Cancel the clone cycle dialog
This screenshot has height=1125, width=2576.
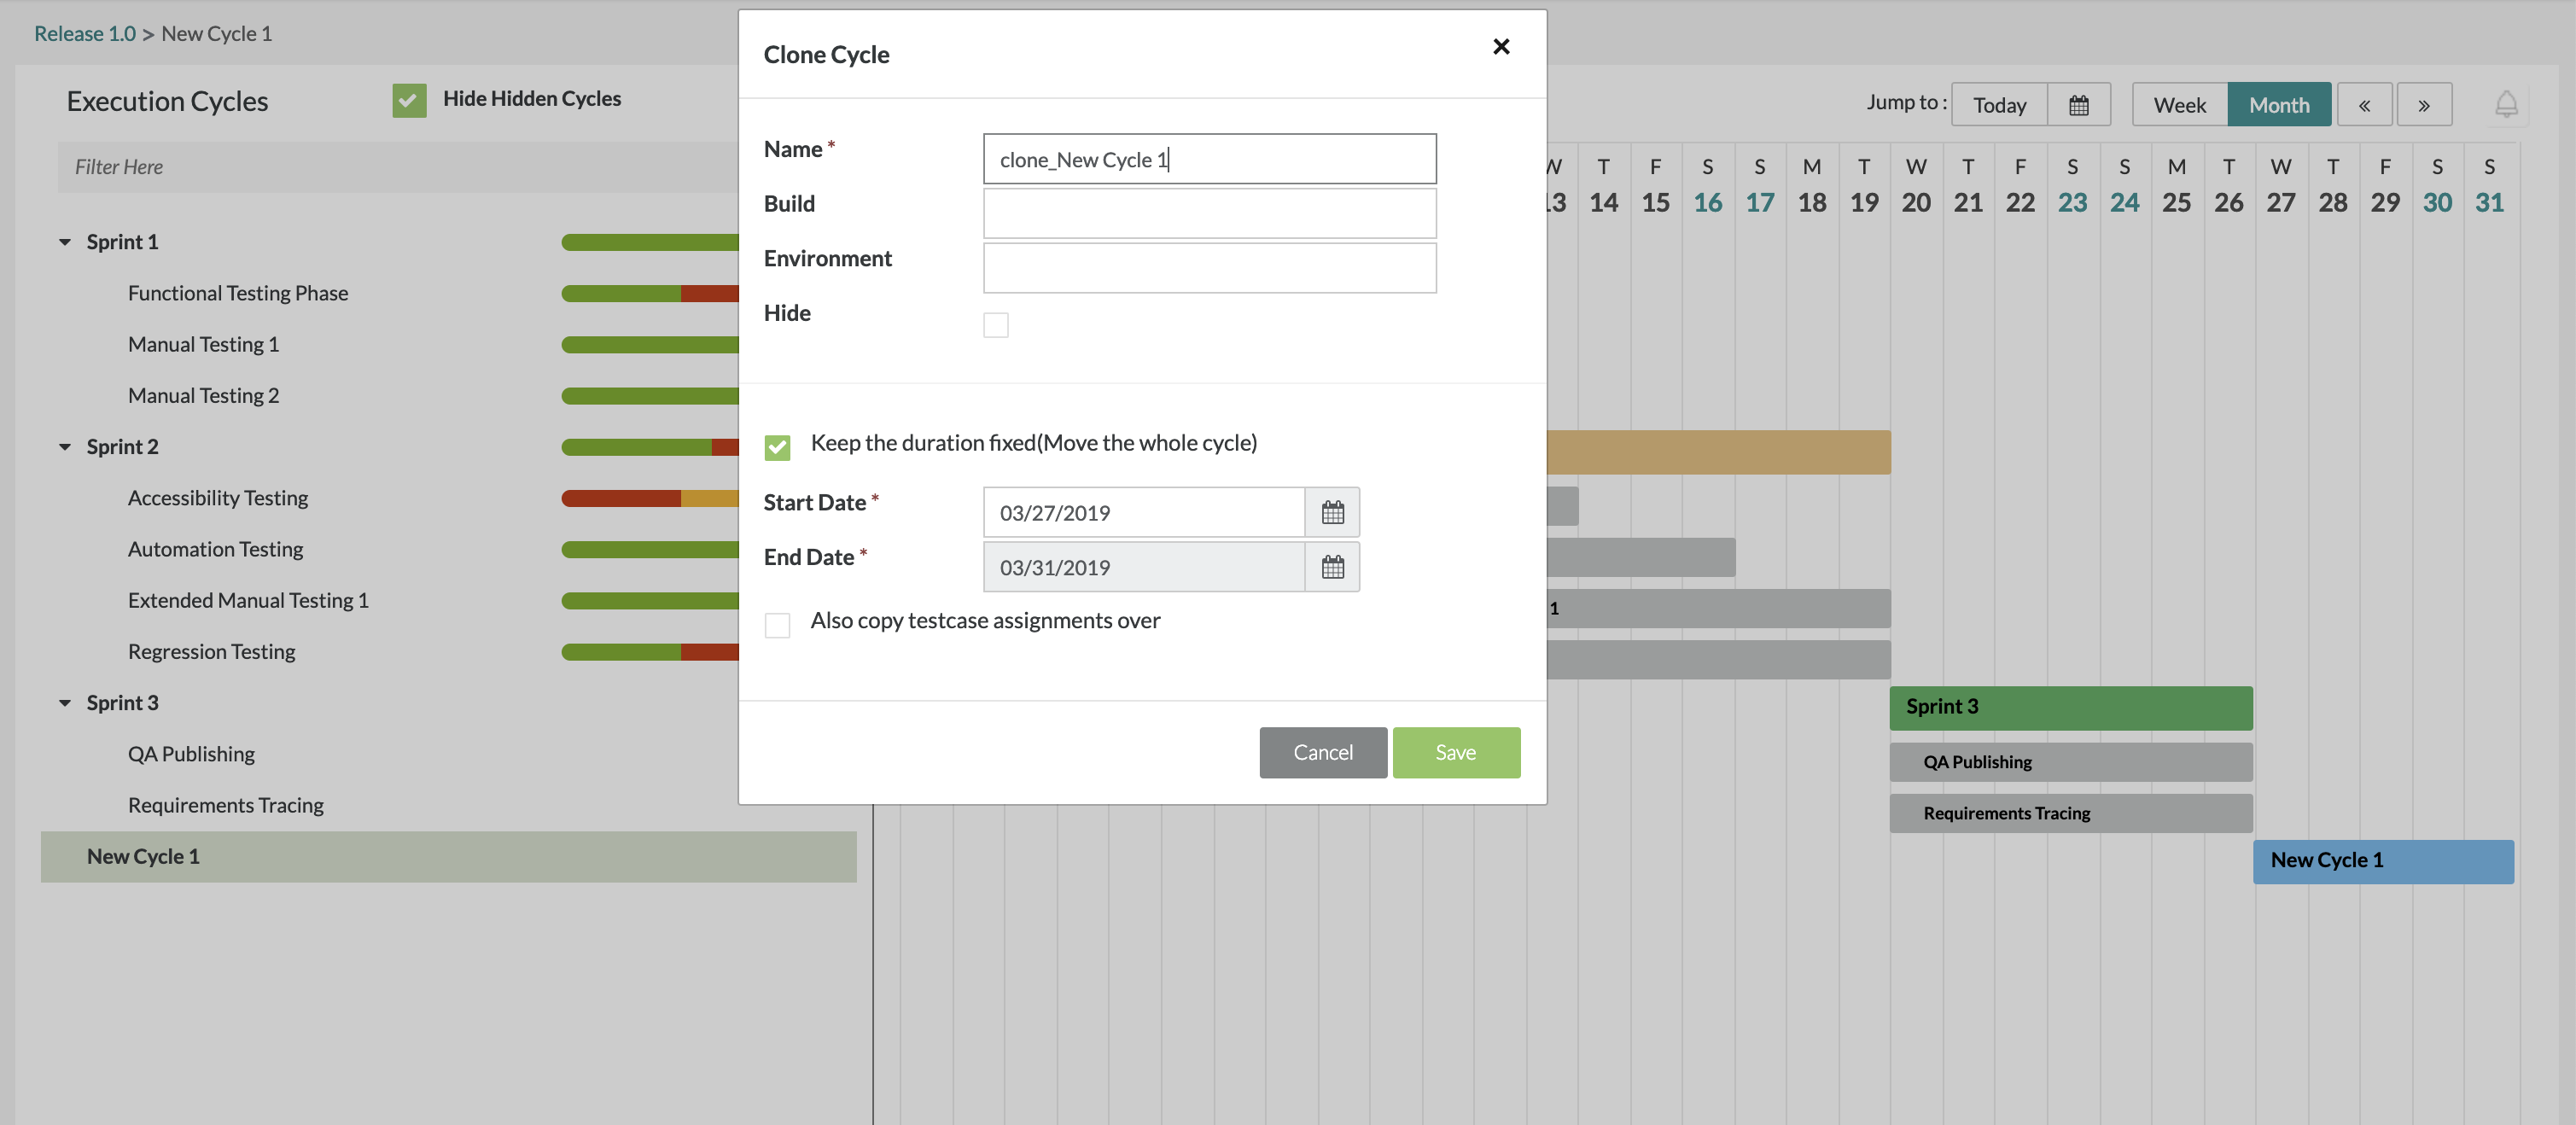click(1322, 752)
